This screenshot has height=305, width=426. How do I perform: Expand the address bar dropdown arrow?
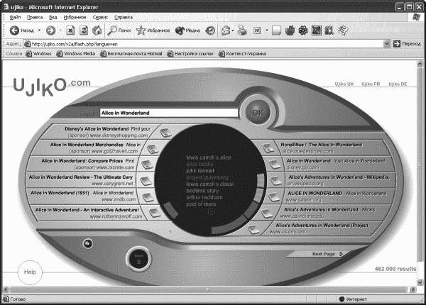pyautogui.click(x=387, y=44)
